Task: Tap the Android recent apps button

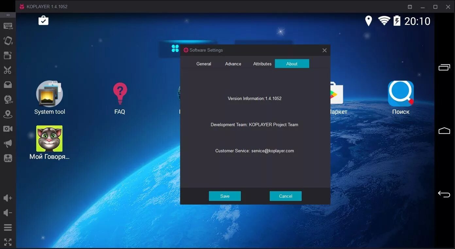Action: (444, 67)
